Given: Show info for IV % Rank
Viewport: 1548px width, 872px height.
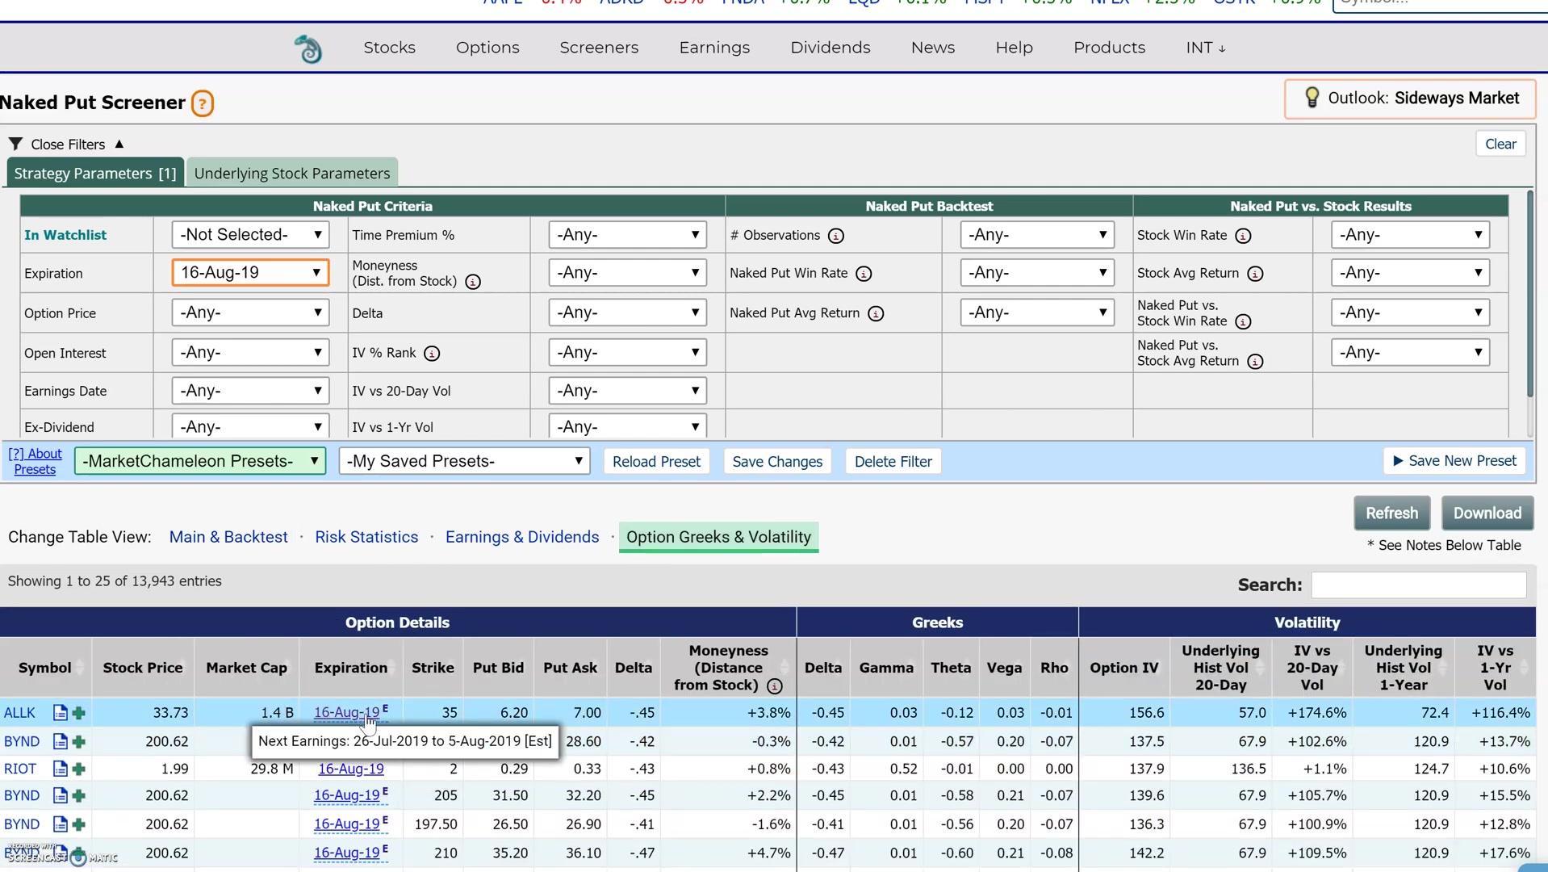Looking at the screenshot, I should (432, 354).
